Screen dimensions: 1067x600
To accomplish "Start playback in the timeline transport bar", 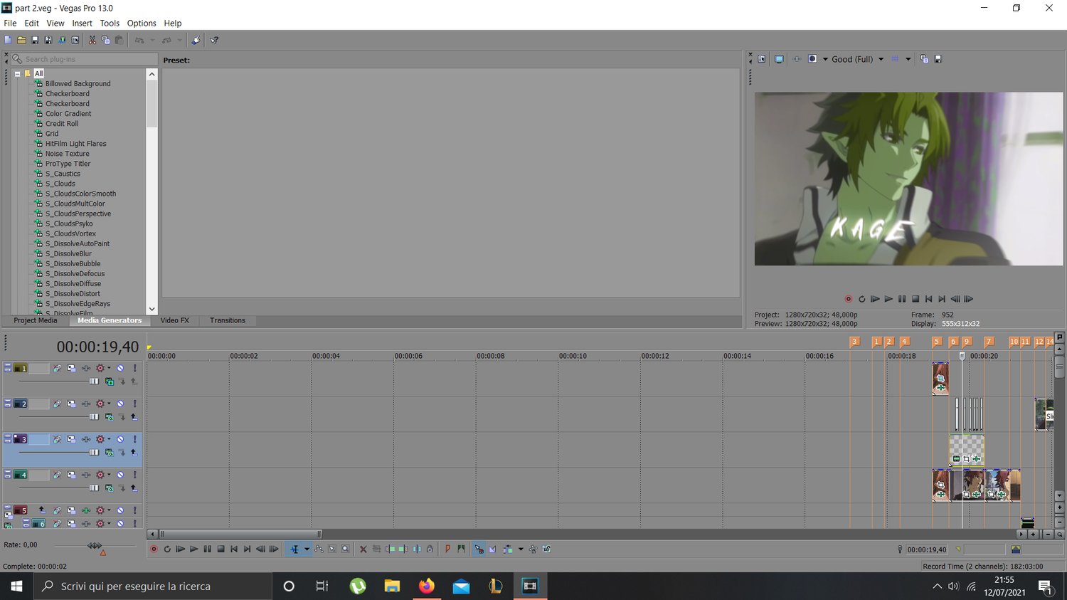I will [193, 549].
